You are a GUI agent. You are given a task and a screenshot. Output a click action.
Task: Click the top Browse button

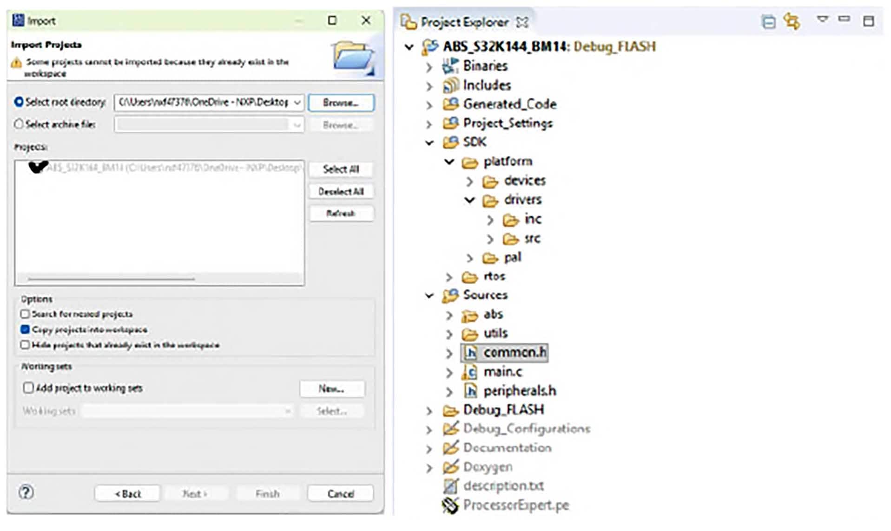[x=341, y=103]
